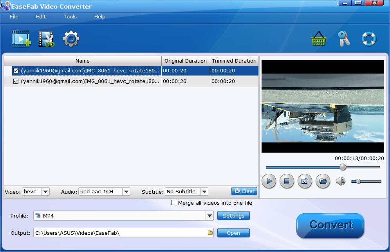This screenshot has width=390, height=252.
Task: Click the volume slider knob
Action: pyautogui.click(x=358, y=182)
